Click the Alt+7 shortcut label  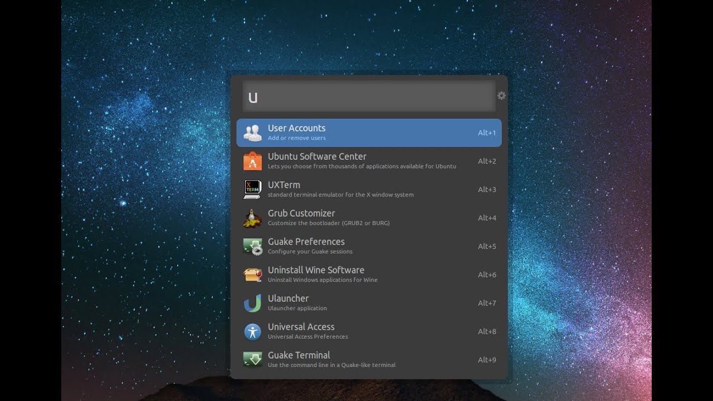[x=487, y=303]
